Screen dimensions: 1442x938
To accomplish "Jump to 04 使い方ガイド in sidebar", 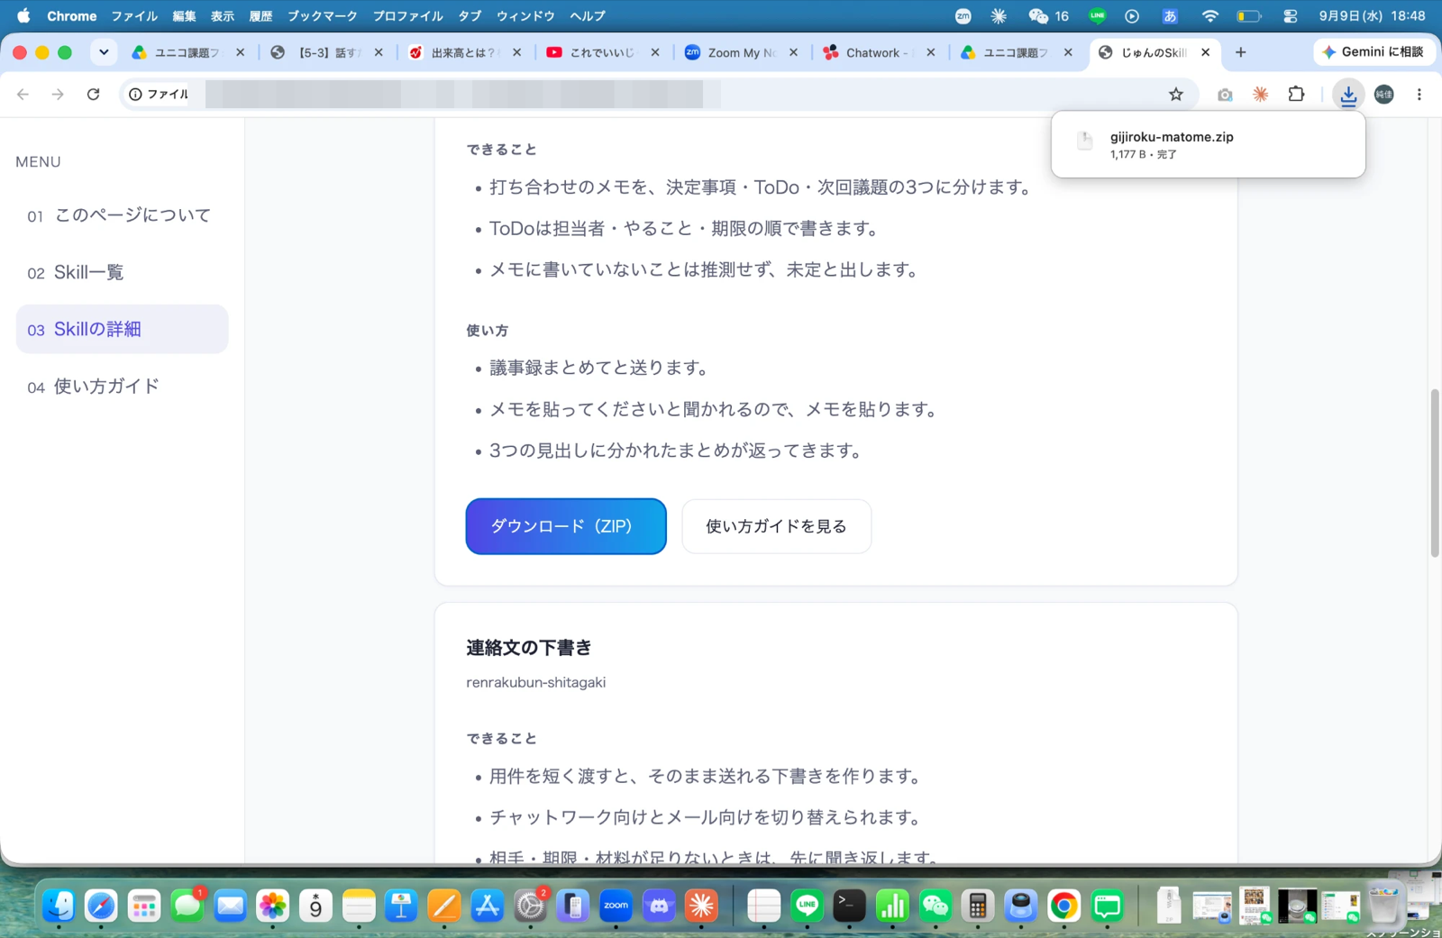I will tap(123, 387).
